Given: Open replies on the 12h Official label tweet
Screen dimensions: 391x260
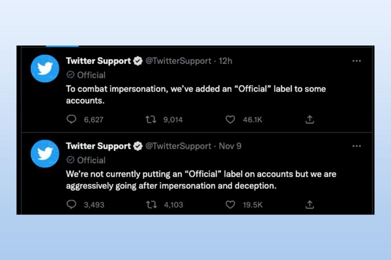Looking at the screenshot, I should coord(71,120).
